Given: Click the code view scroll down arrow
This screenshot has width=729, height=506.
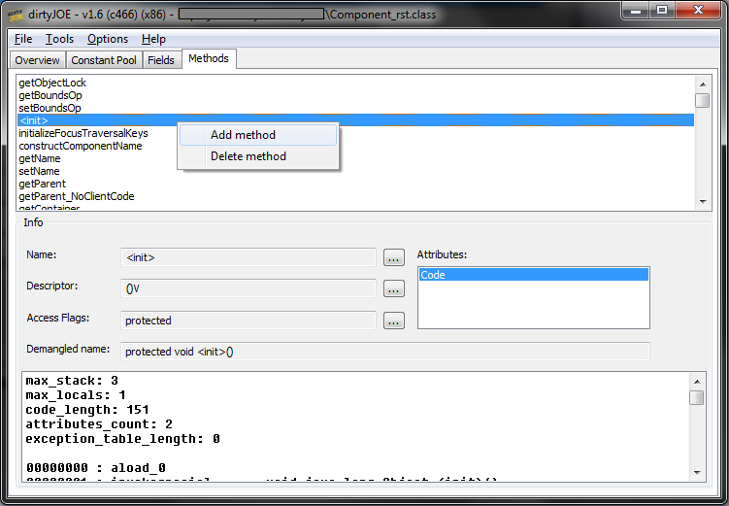Looking at the screenshot, I should coord(696,473).
